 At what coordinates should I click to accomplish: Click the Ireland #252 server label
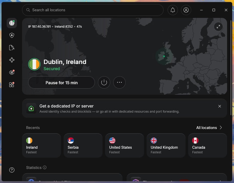[x=64, y=27]
